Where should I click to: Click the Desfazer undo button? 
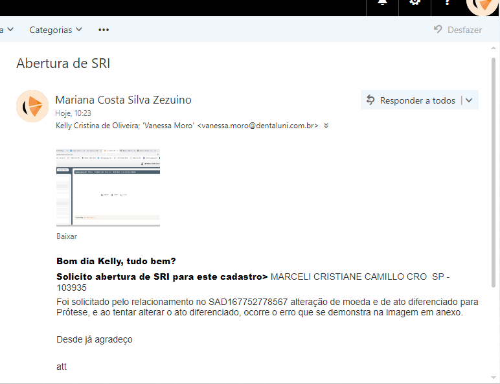click(458, 30)
